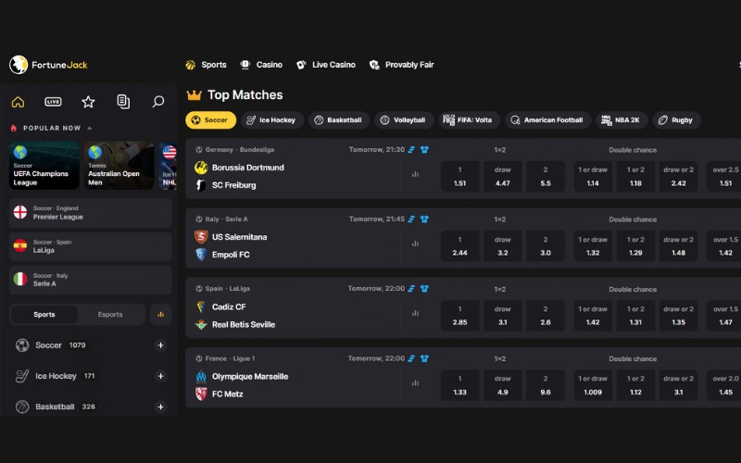Pick over 2.0 at 1.45

point(724,385)
